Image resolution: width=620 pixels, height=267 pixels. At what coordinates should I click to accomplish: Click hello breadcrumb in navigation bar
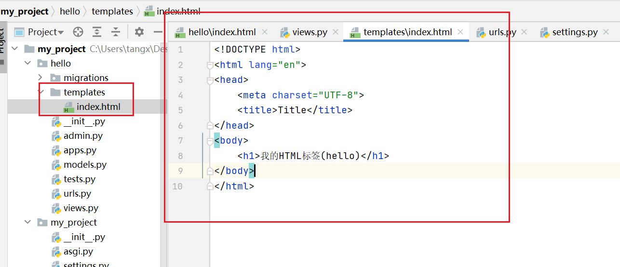70,11
